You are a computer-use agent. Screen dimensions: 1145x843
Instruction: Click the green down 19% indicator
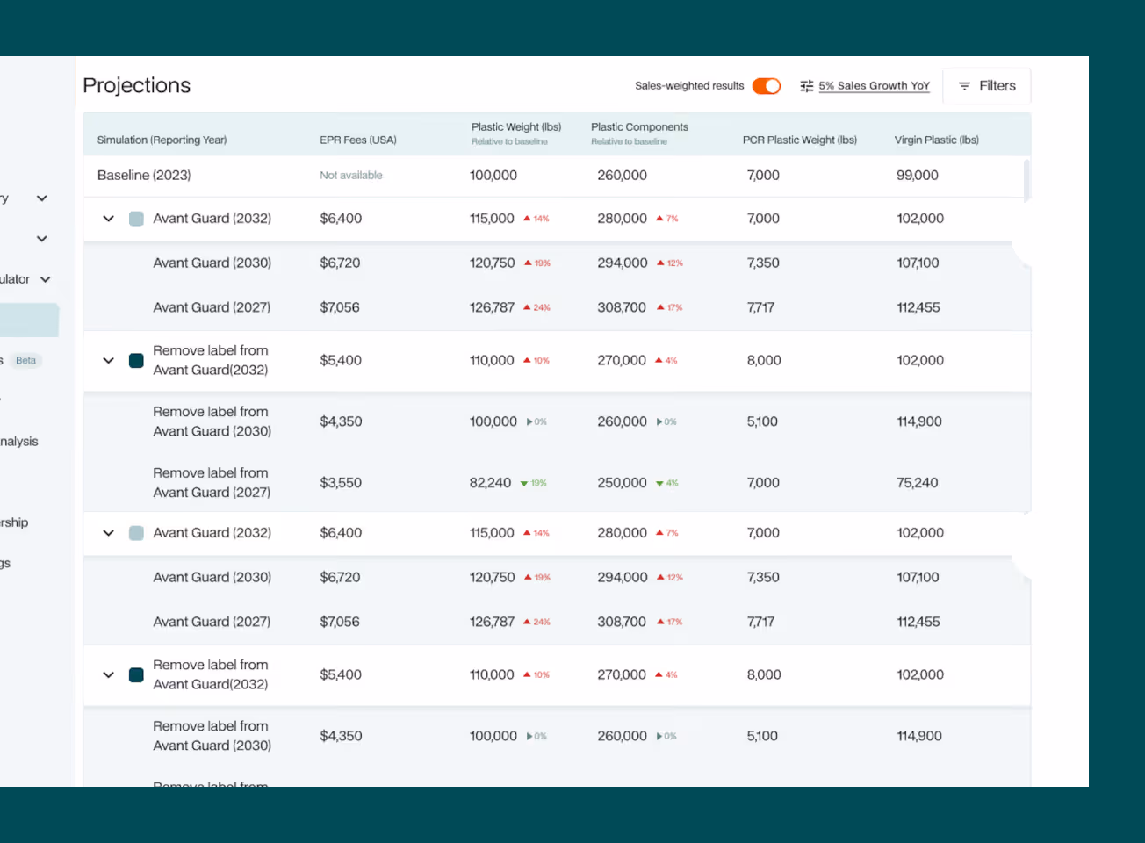tap(533, 483)
